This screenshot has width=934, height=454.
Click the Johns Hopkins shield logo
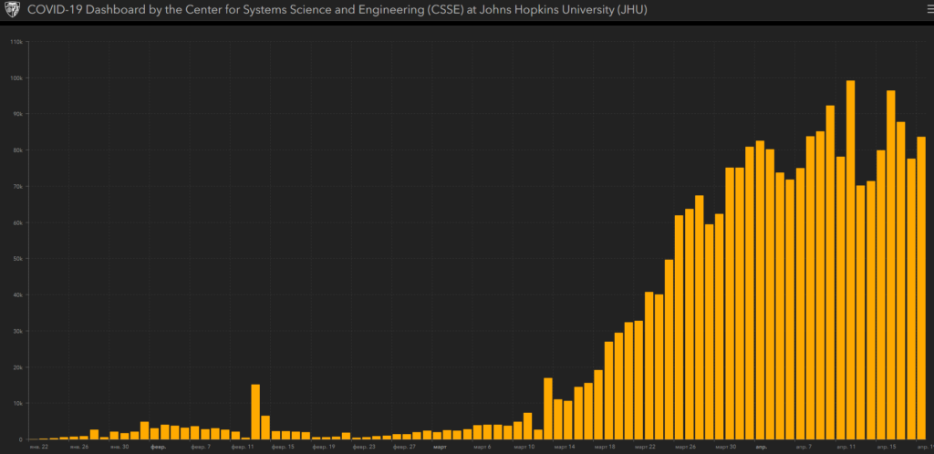click(x=12, y=10)
